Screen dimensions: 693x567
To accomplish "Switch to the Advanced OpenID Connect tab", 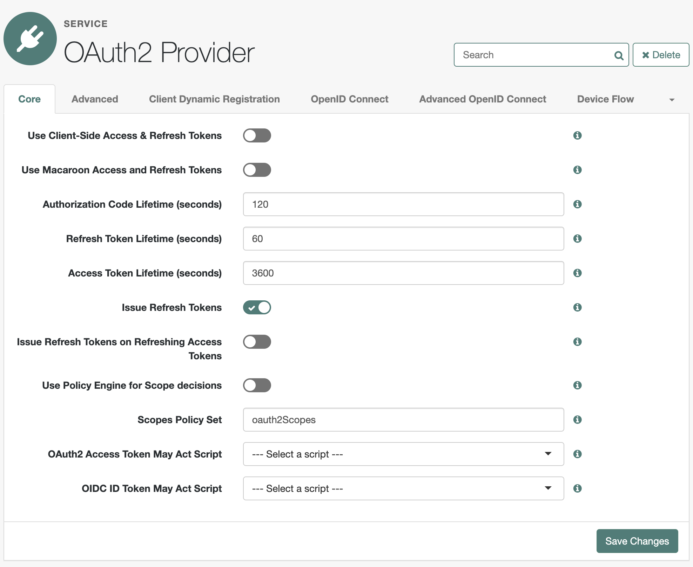I will (x=483, y=99).
